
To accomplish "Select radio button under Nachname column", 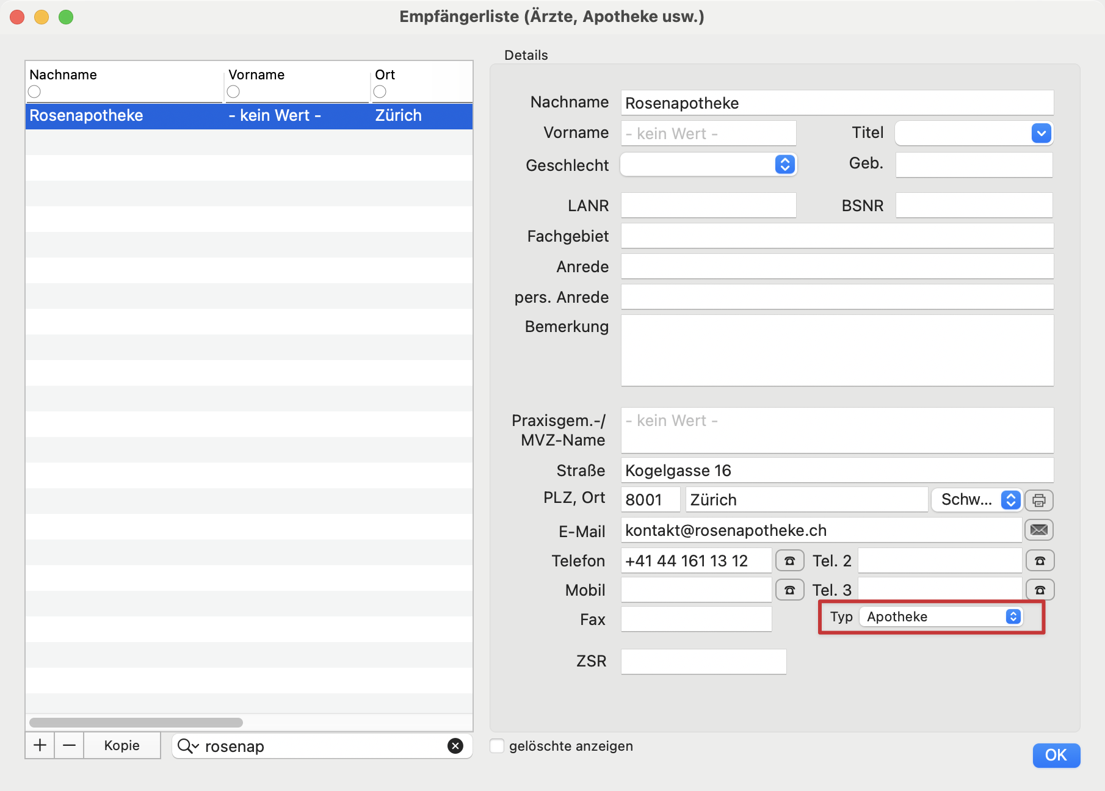I will (34, 92).
